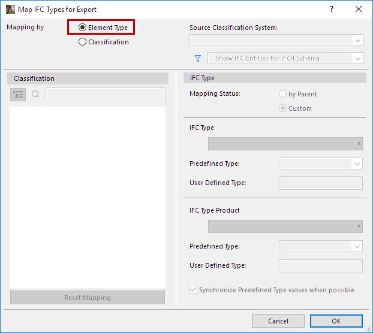Toggle Synchronize Predefined Type values checkbox
373x333 pixels.
(194, 290)
